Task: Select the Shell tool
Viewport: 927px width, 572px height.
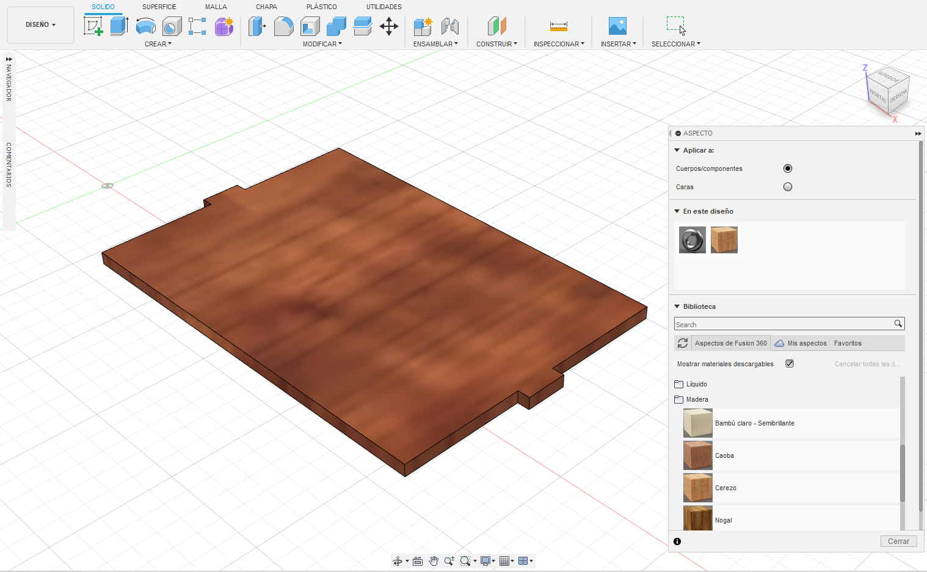Action: (x=310, y=26)
